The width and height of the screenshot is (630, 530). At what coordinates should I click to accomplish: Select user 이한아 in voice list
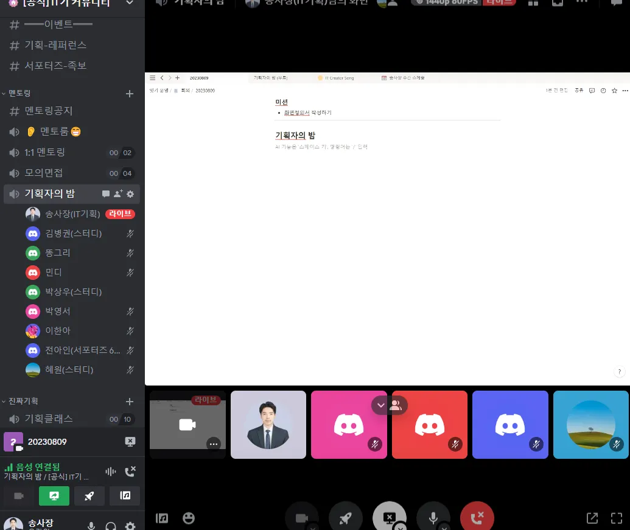click(80, 331)
